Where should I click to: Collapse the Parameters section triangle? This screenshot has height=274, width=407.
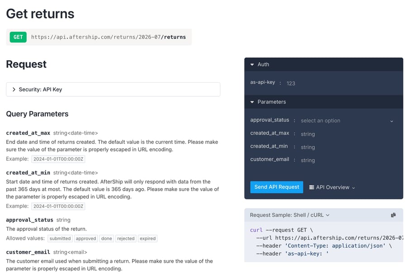tap(252, 102)
